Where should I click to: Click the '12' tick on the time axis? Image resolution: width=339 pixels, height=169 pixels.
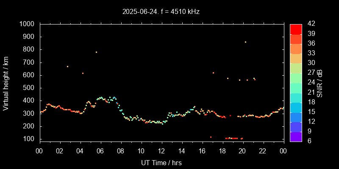[161, 151]
